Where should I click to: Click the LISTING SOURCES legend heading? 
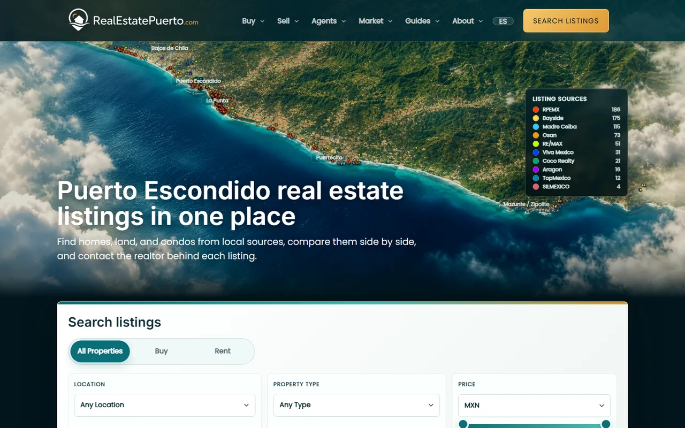tap(559, 99)
